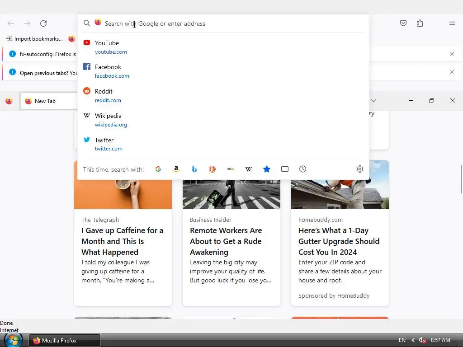The image size is (463, 347).
Task: Click the YouTube favicon in suggestions
Action: [x=87, y=42]
